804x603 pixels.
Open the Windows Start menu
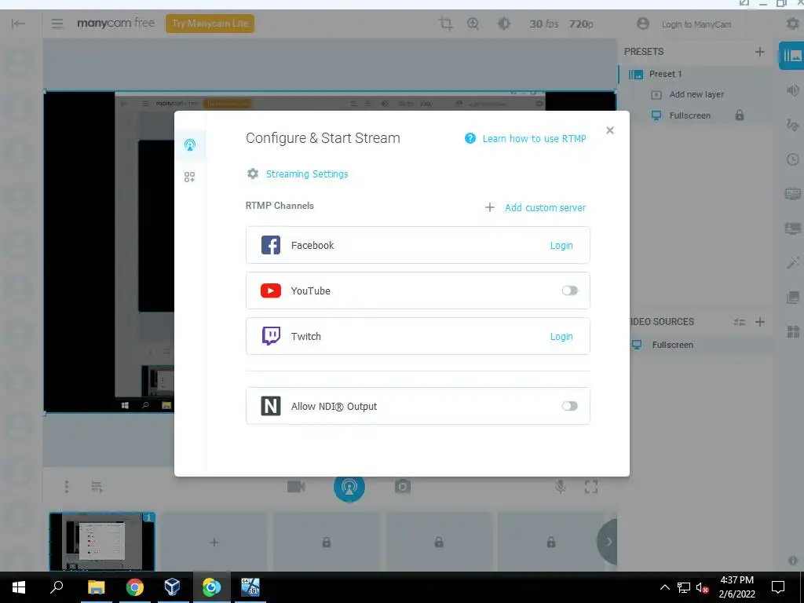(19, 587)
